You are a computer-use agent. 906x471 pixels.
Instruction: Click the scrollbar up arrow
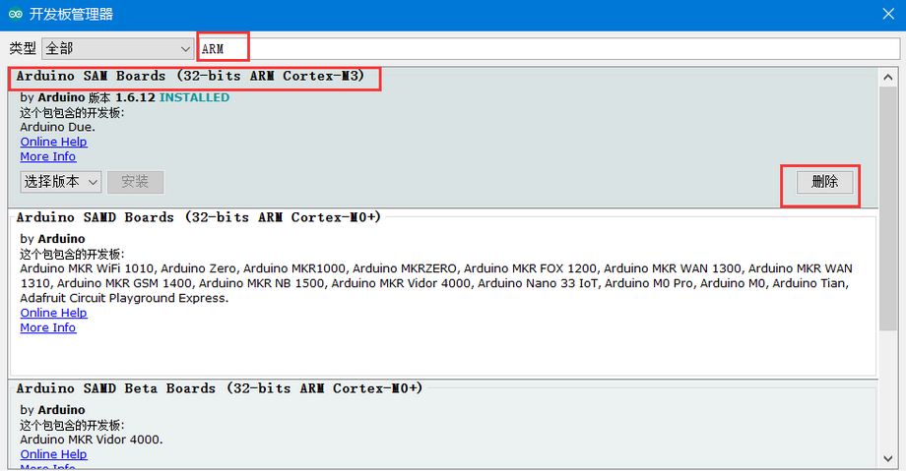(x=888, y=77)
